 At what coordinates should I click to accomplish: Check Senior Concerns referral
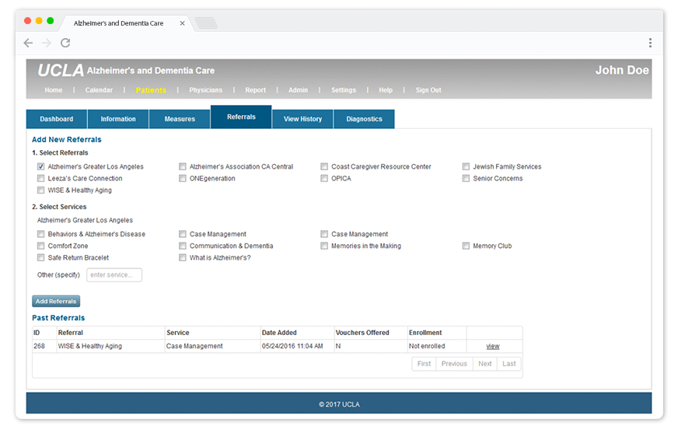pos(466,178)
